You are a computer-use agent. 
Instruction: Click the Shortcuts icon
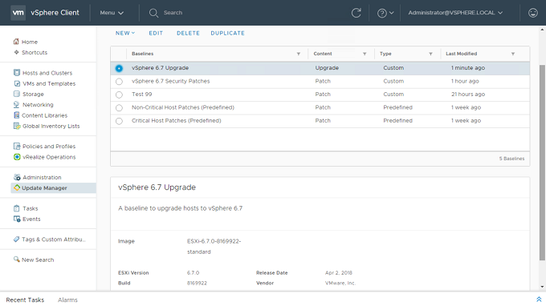tap(16, 52)
